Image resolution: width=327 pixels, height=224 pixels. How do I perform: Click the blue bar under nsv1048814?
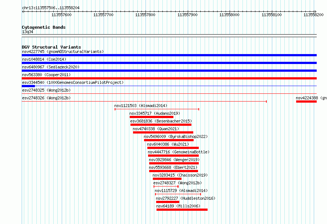point(169,63)
